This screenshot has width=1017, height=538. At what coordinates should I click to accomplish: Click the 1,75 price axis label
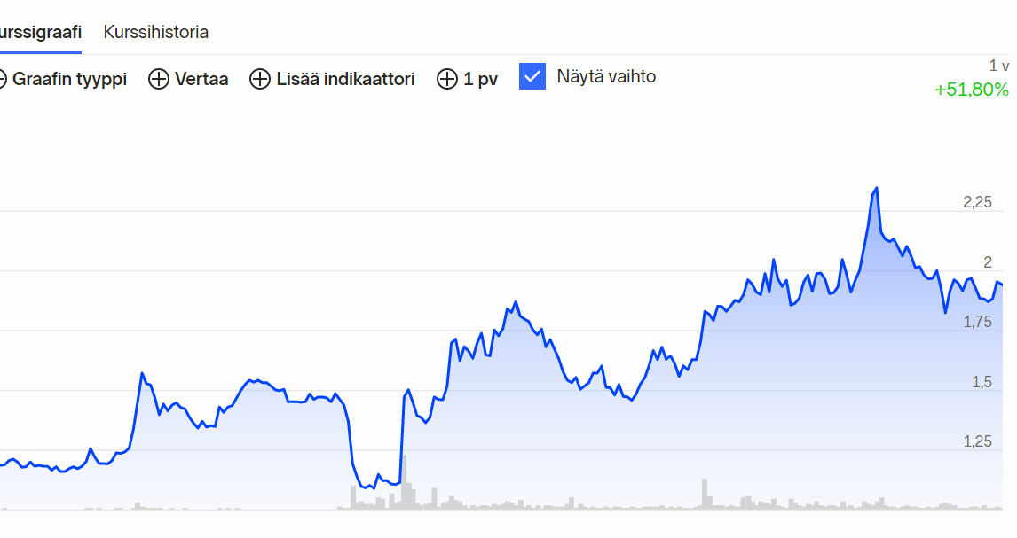tap(977, 322)
